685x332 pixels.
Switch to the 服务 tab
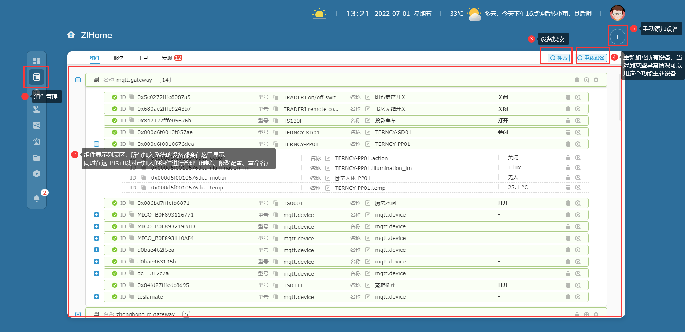(x=119, y=58)
